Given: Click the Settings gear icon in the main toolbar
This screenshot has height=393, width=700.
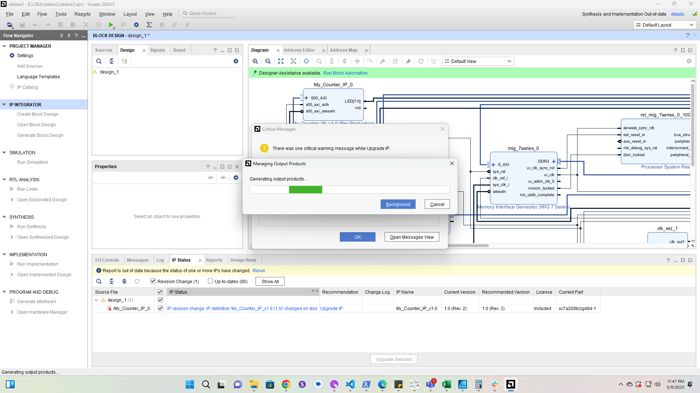Looking at the screenshot, I should pos(136,25).
